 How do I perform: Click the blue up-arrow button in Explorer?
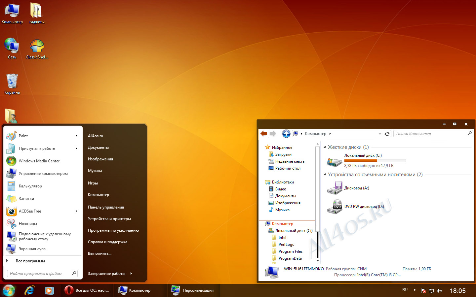coord(286,134)
